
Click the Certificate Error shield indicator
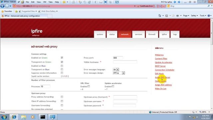tap(145, 6)
